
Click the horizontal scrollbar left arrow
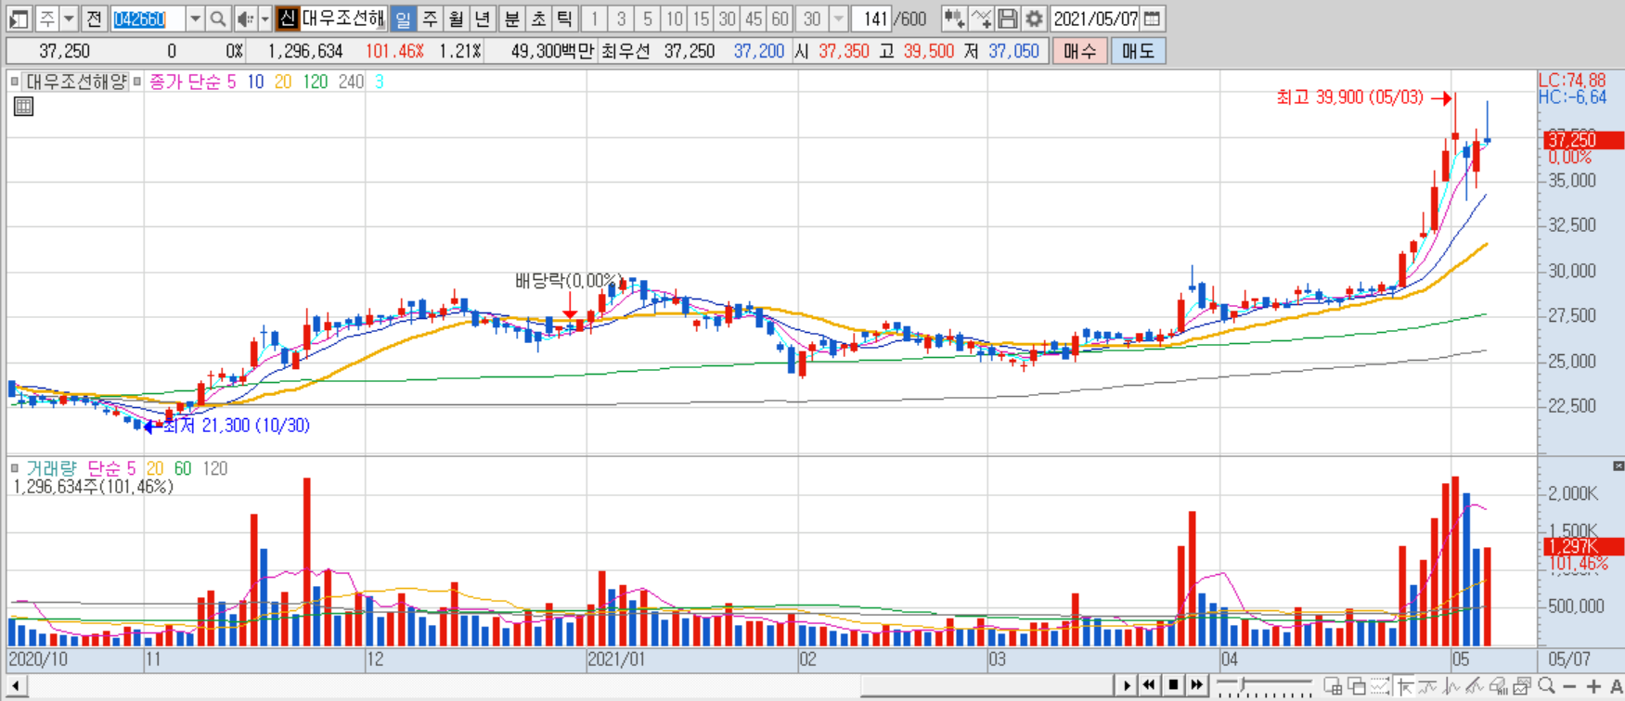tap(15, 686)
